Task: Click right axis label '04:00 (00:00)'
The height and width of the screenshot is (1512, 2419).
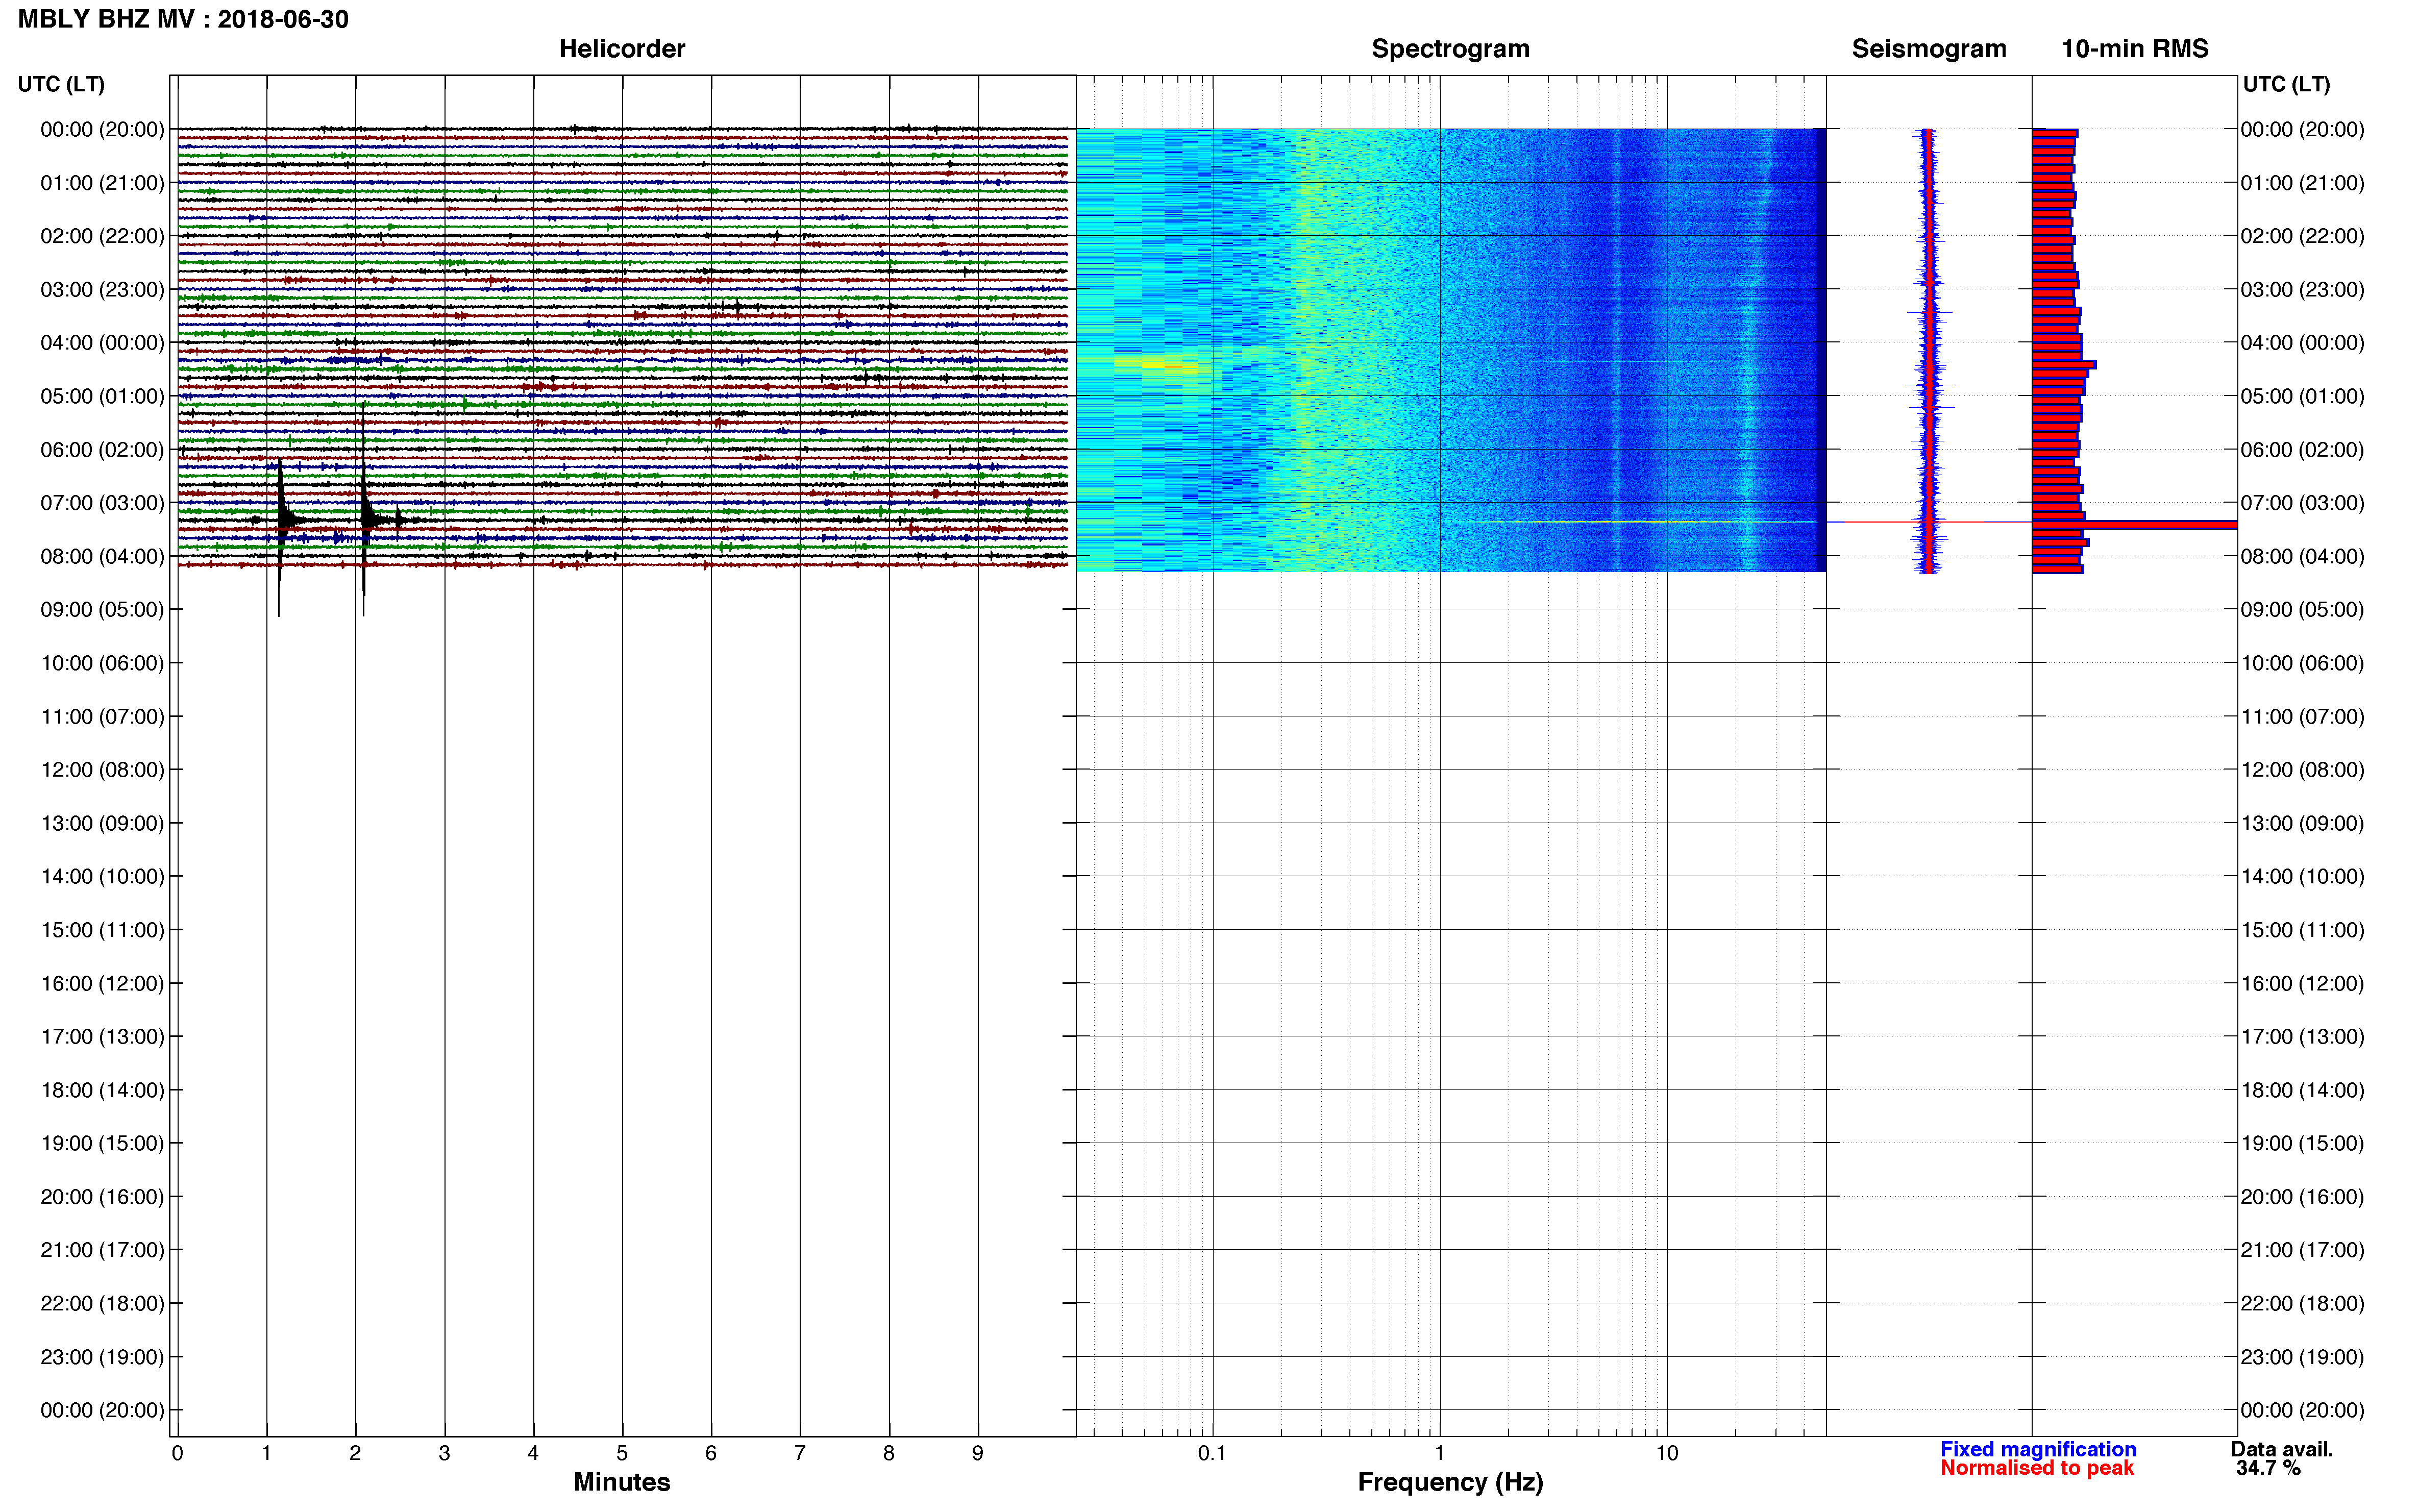Action: click(2302, 343)
